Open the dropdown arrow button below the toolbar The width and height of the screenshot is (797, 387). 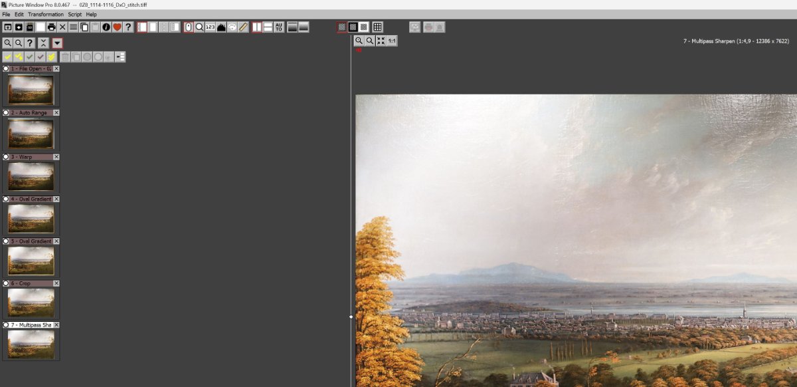(57, 43)
